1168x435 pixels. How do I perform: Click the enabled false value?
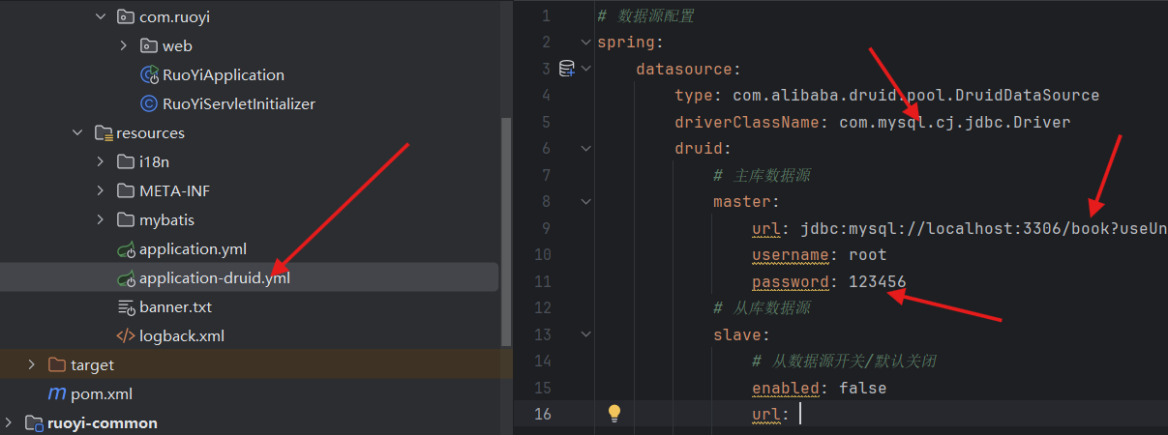click(862, 388)
